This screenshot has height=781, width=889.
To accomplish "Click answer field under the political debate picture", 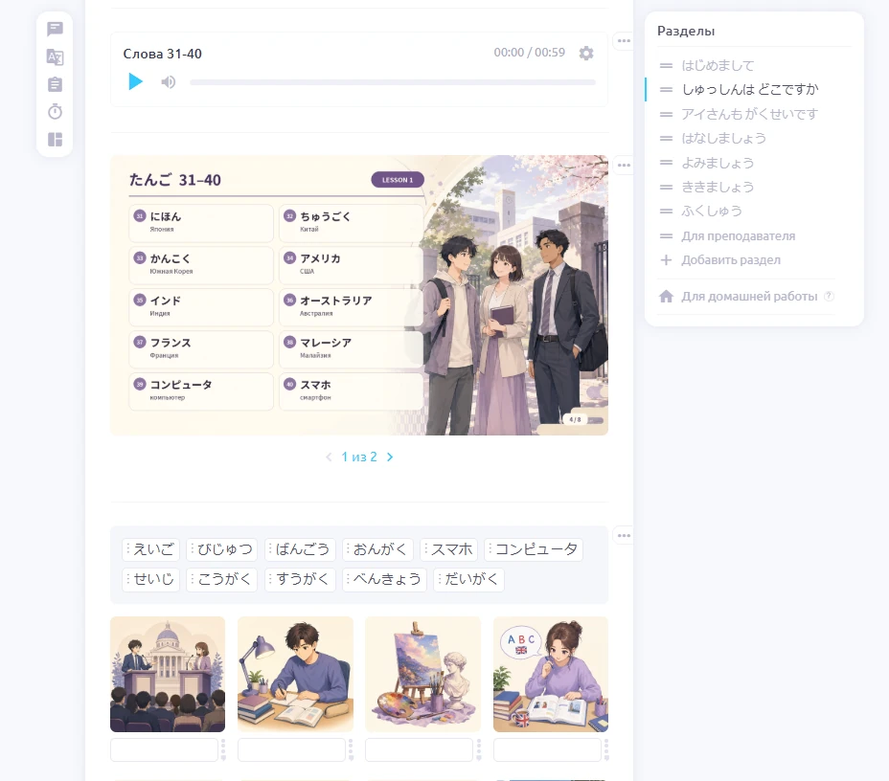I will tap(165, 749).
